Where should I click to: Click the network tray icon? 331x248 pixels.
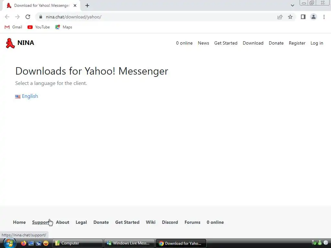pos(314,243)
